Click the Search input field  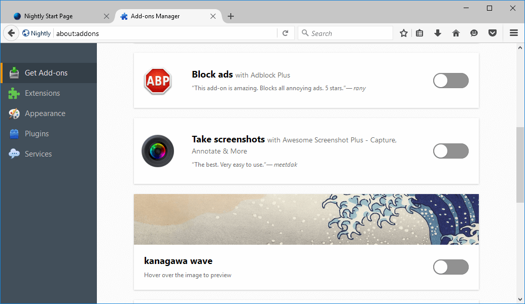[x=345, y=33]
